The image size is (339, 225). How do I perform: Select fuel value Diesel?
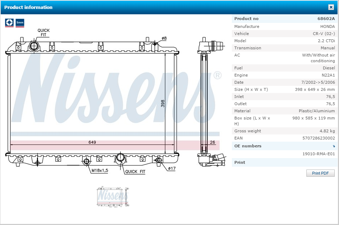tap(329, 68)
